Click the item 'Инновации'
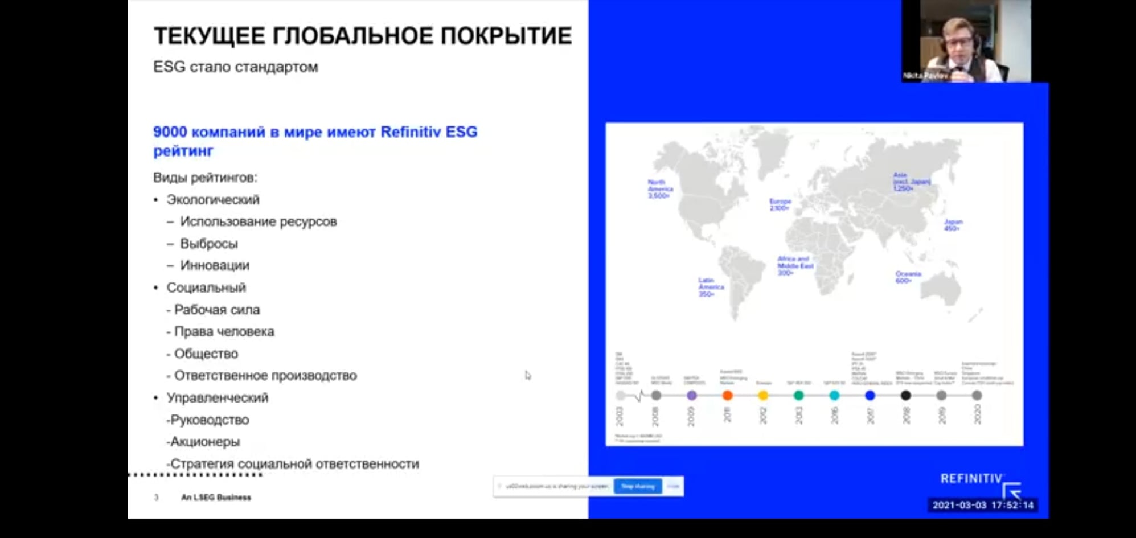 pyautogui.click(x=215, y=265)
